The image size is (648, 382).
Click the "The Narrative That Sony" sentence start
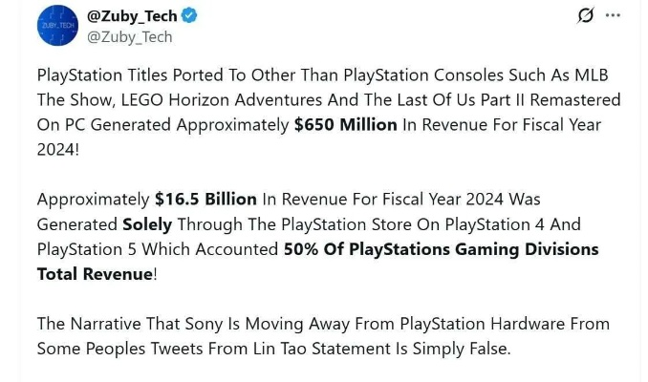(x=126, y=324)
